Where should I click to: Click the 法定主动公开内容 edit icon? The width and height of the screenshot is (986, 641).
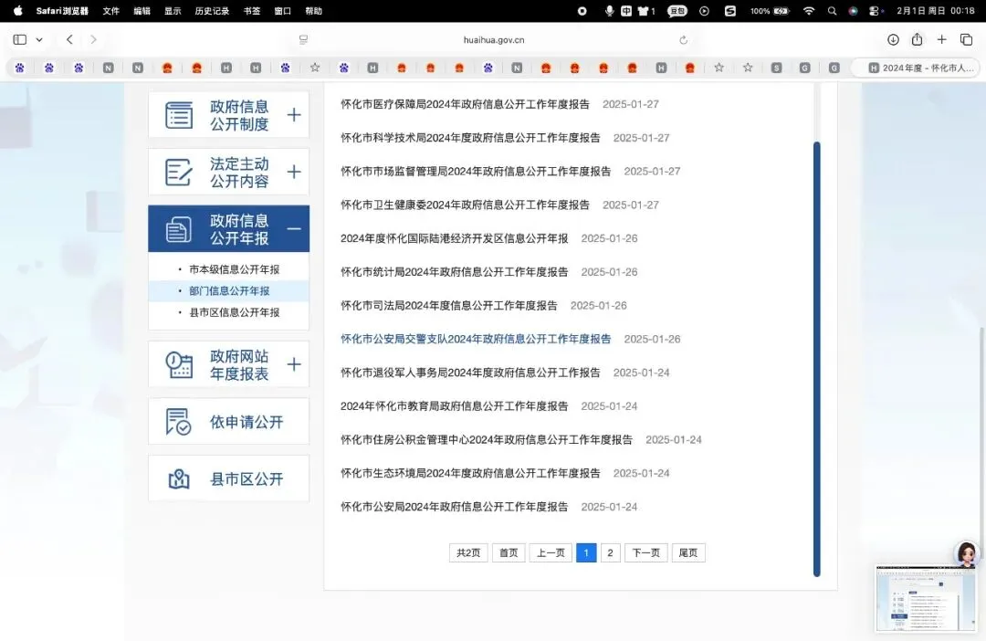179,172
